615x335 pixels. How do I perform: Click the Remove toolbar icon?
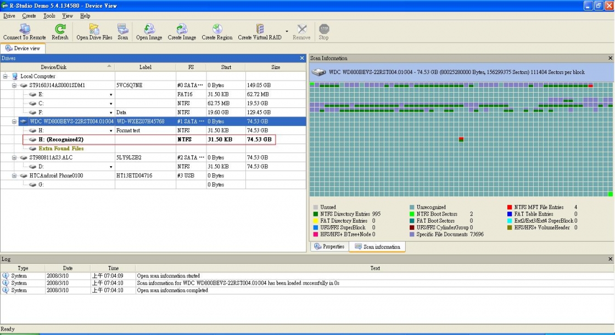tap(301, 32)
